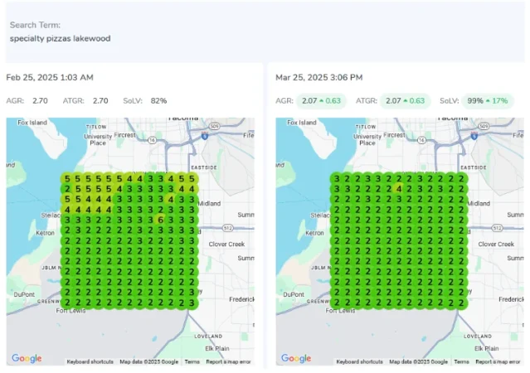
Task: Click the Clover Creek label on the February map
Action: 226,244
